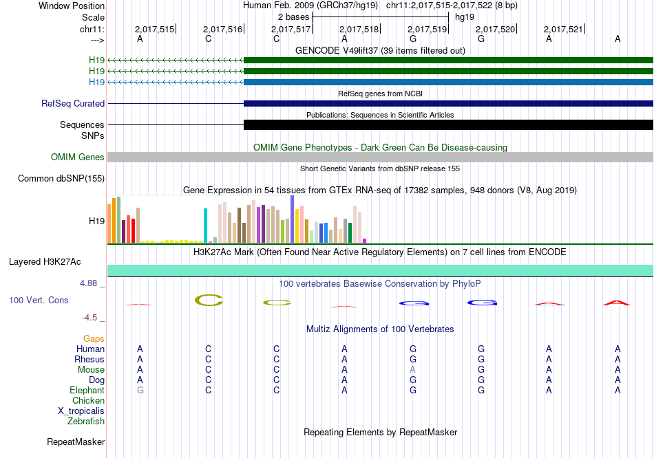Click the magenta bar ending GTEx chart
This screenshot has width=654, height=458.
click(x=365, y=241)
